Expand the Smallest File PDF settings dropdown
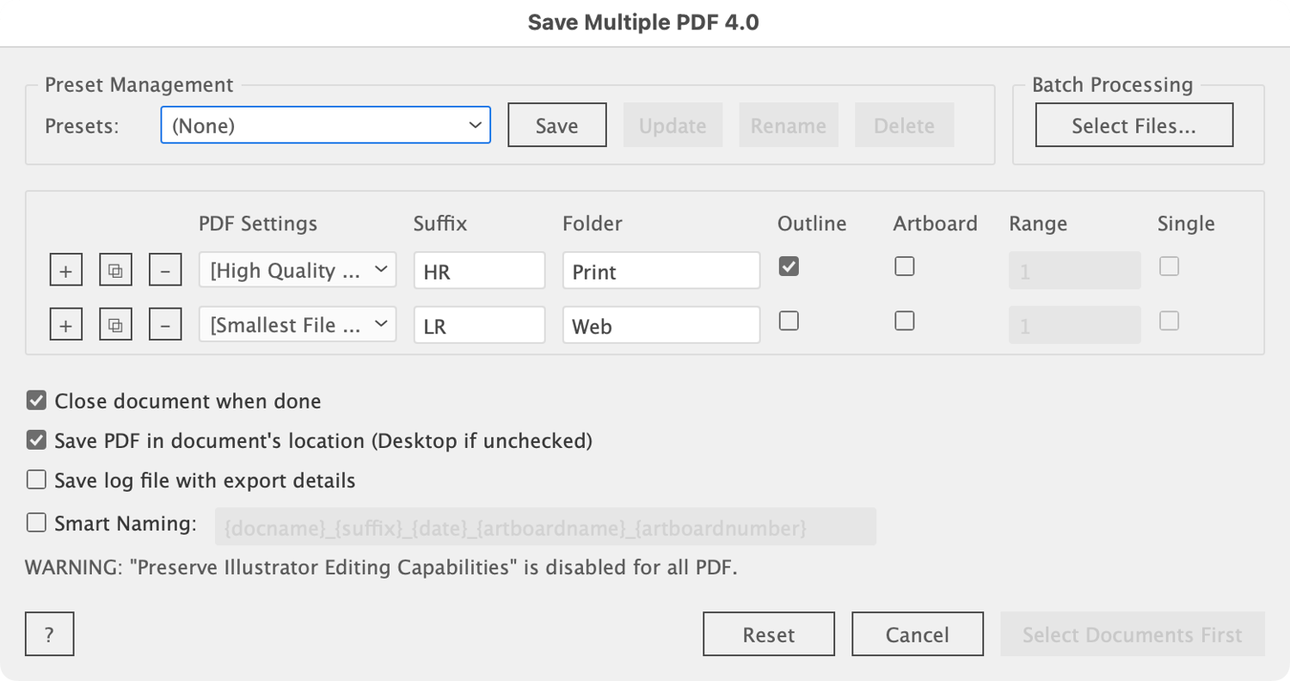 point(298,325)
